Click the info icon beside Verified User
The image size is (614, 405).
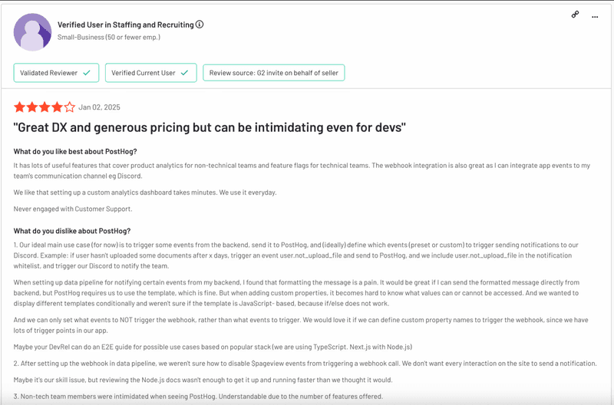[200, 25]
